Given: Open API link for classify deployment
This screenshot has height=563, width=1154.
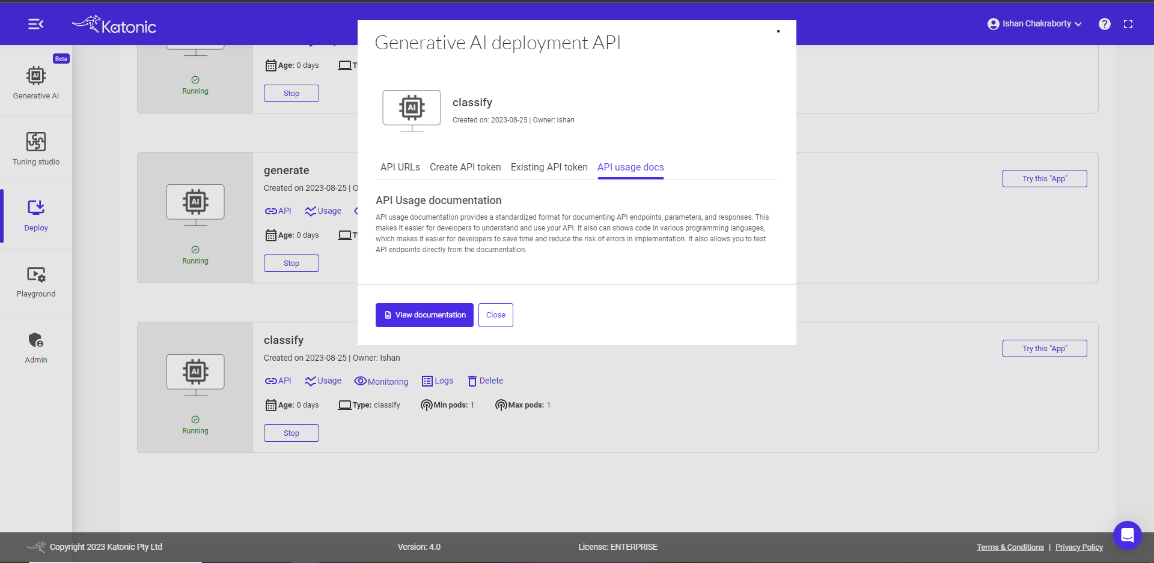Looking at the screenshot, I should pos(278,381).
